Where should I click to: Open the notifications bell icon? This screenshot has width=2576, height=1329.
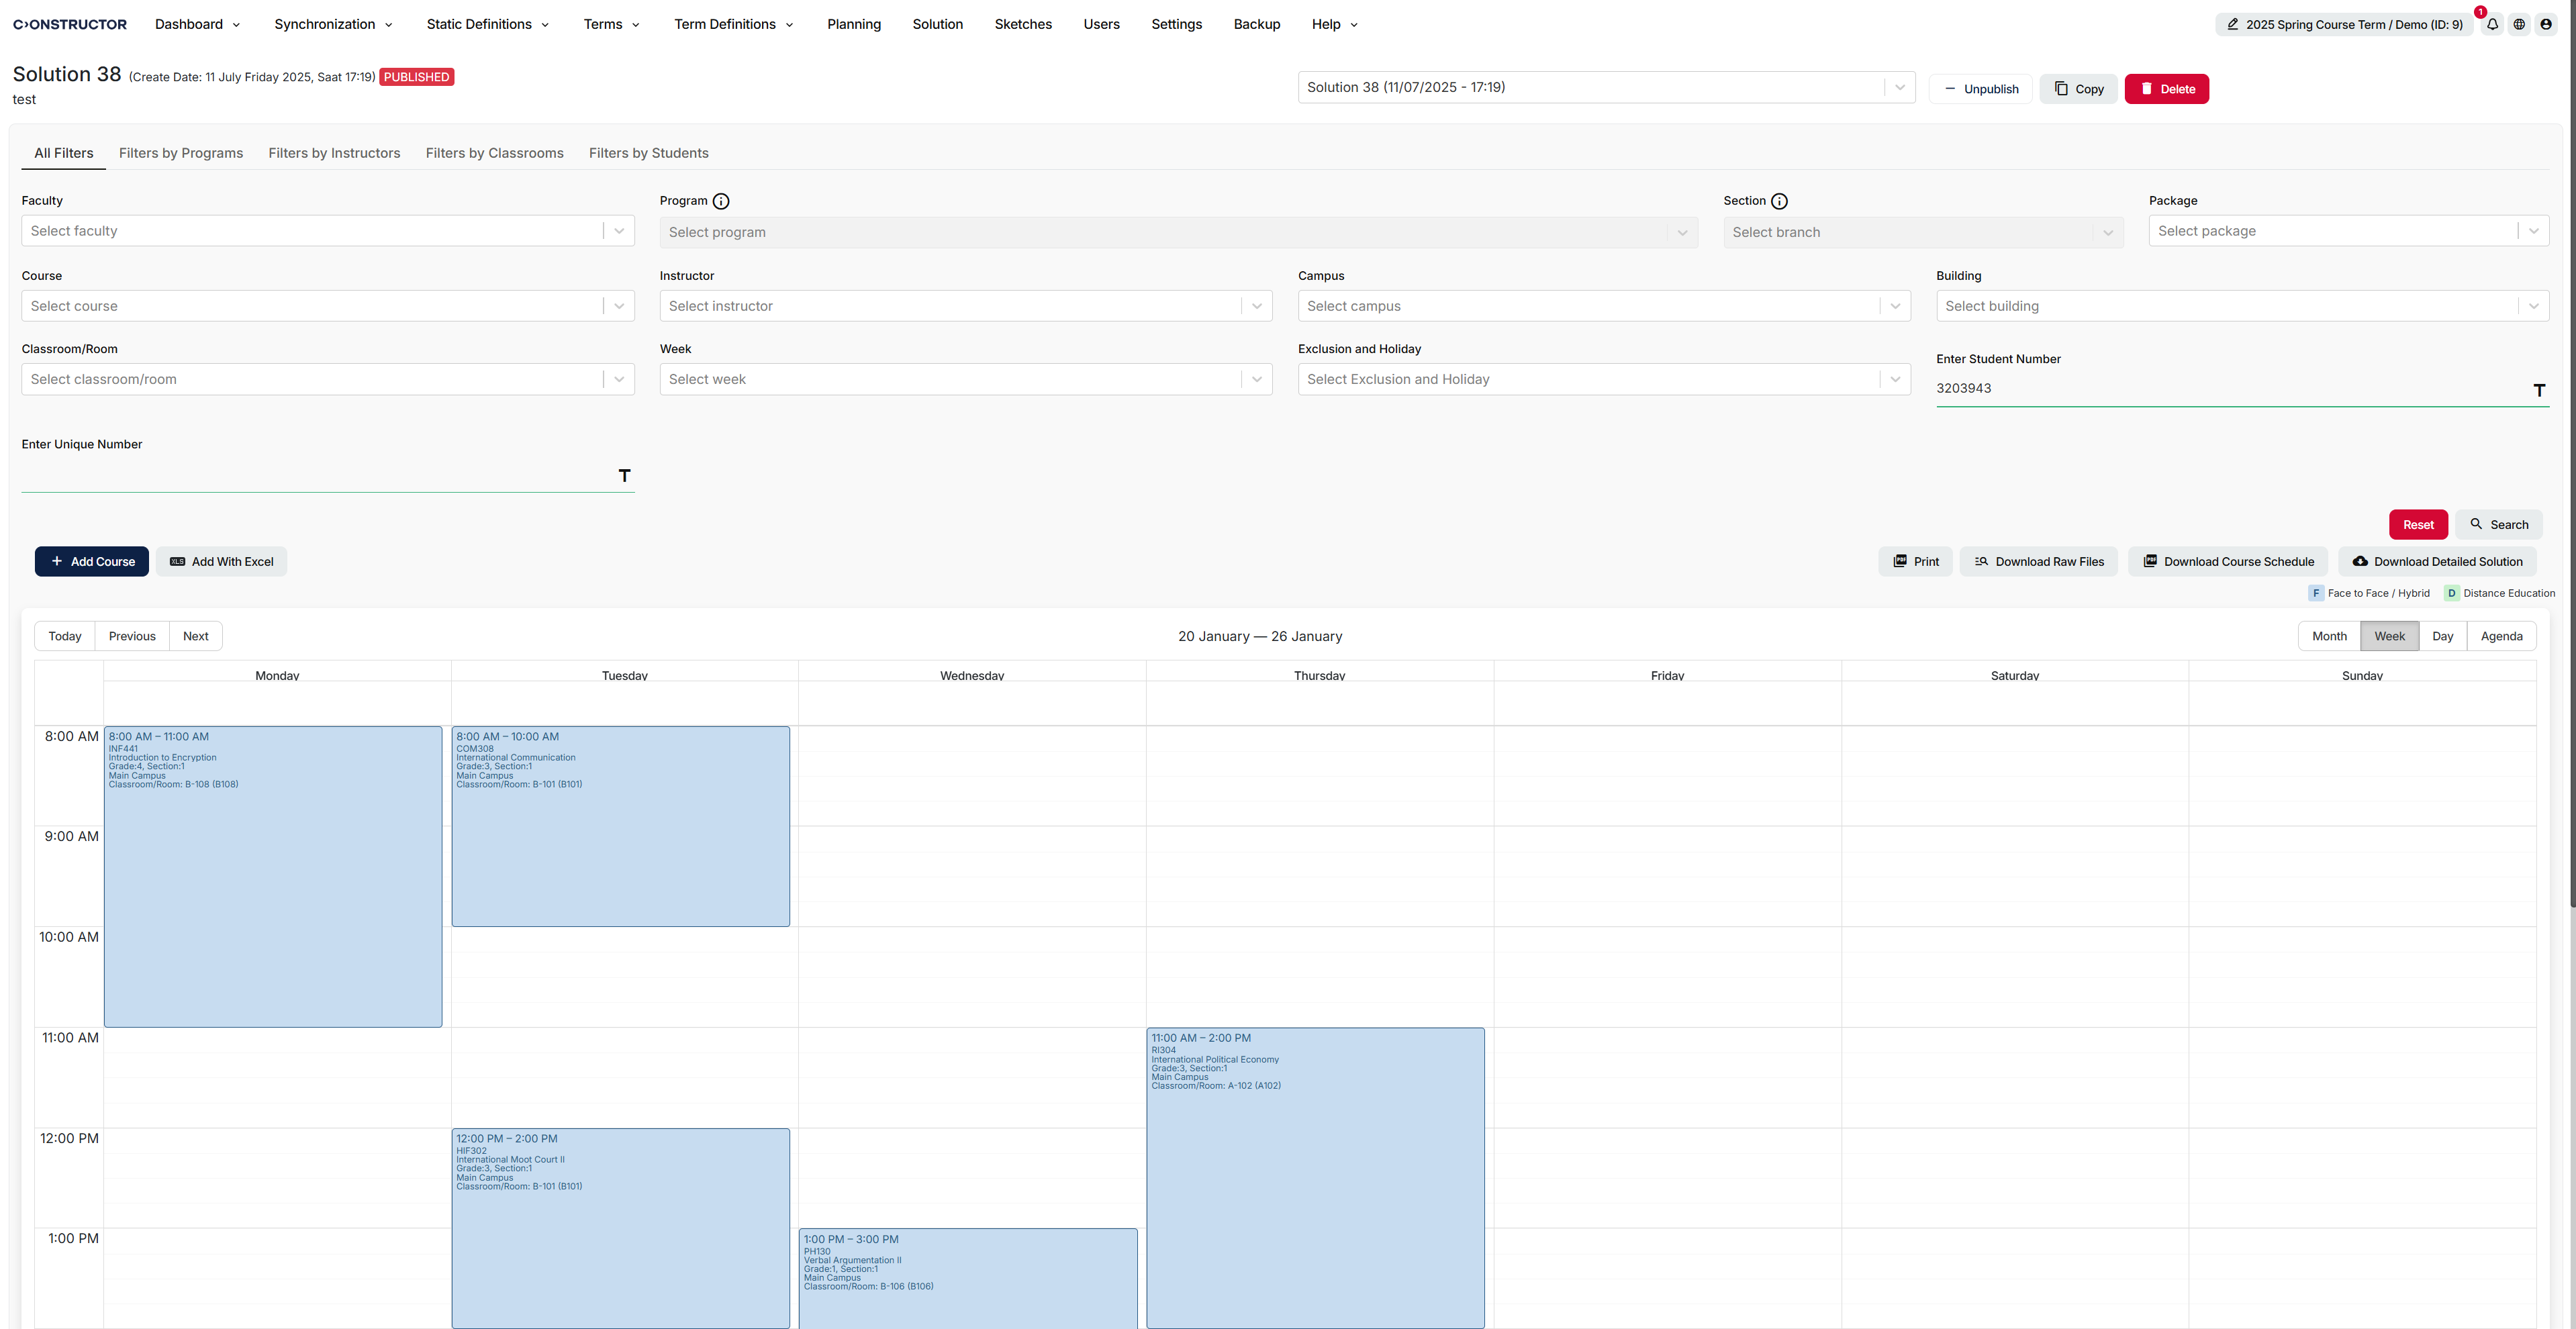click(2492, 24)
